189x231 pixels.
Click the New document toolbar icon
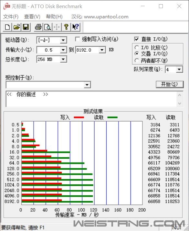click(7, 27)
